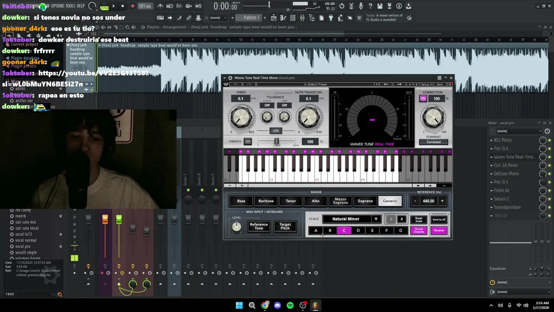Screen dimensions: 554x312
Task: Open the Playlist view icon
Action: (274, 18)
